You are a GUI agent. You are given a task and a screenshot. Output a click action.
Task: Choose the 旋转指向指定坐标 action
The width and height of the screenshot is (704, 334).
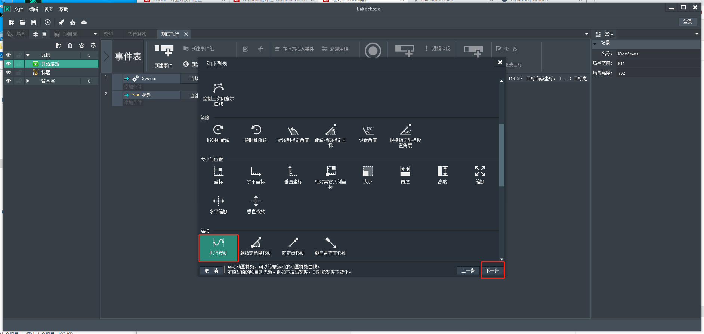[x=331, y=135]
